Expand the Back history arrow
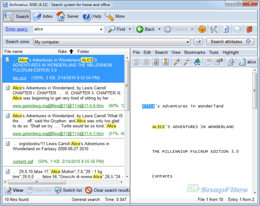This screenshot has height=206, width=260. [159, 29]
